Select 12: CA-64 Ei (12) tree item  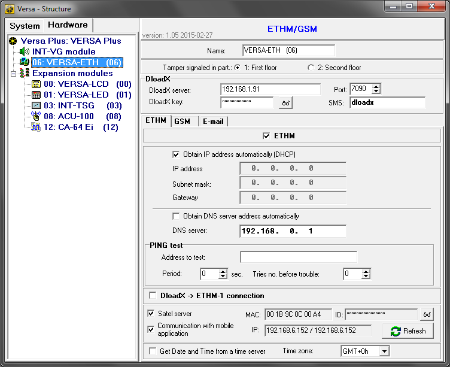pyautogui.click(x=81, y=127)
